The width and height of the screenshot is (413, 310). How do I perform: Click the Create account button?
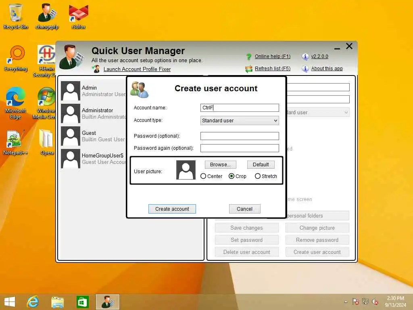tap(172, 209)
